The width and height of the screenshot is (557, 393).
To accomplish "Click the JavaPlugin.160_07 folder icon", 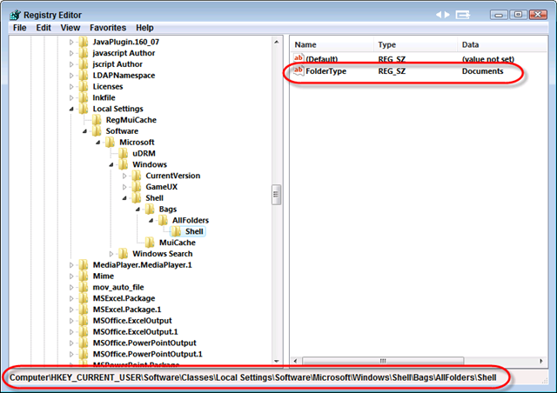I will click(84, 42).
